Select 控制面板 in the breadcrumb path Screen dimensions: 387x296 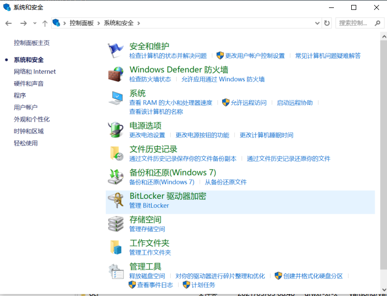pyautogui.click(x=82, y=23)
